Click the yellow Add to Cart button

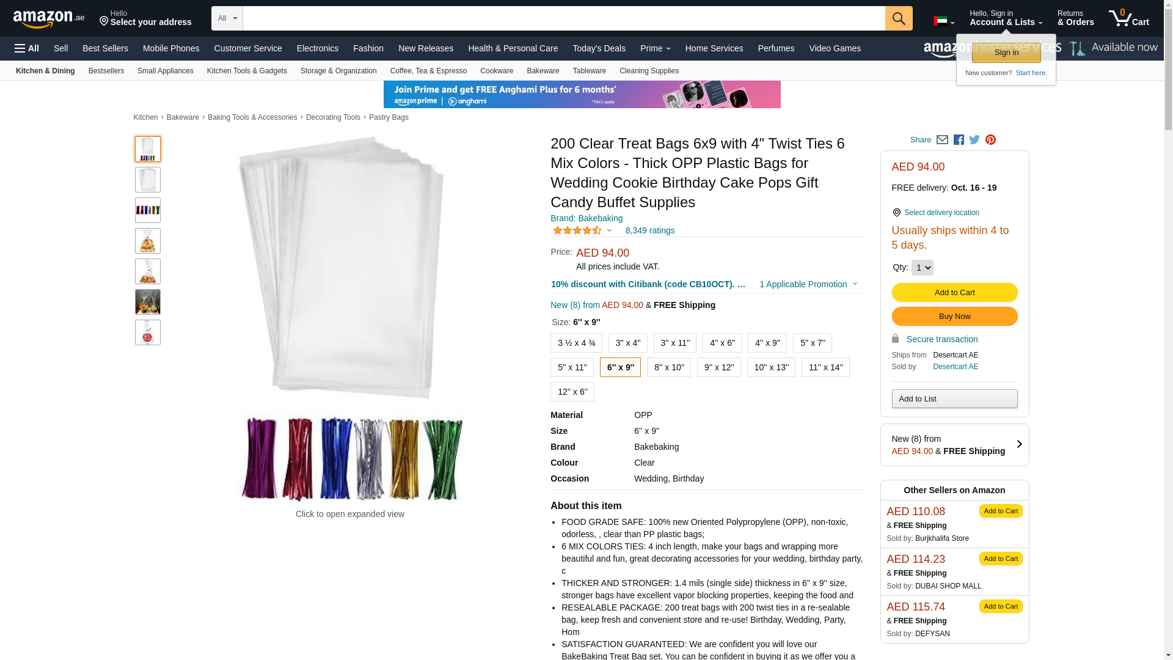click(x=954, y=292)
